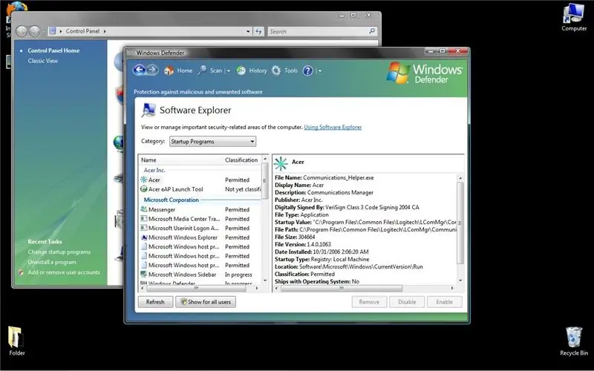Open the Scan options dropdown arrow

[229, 70]
